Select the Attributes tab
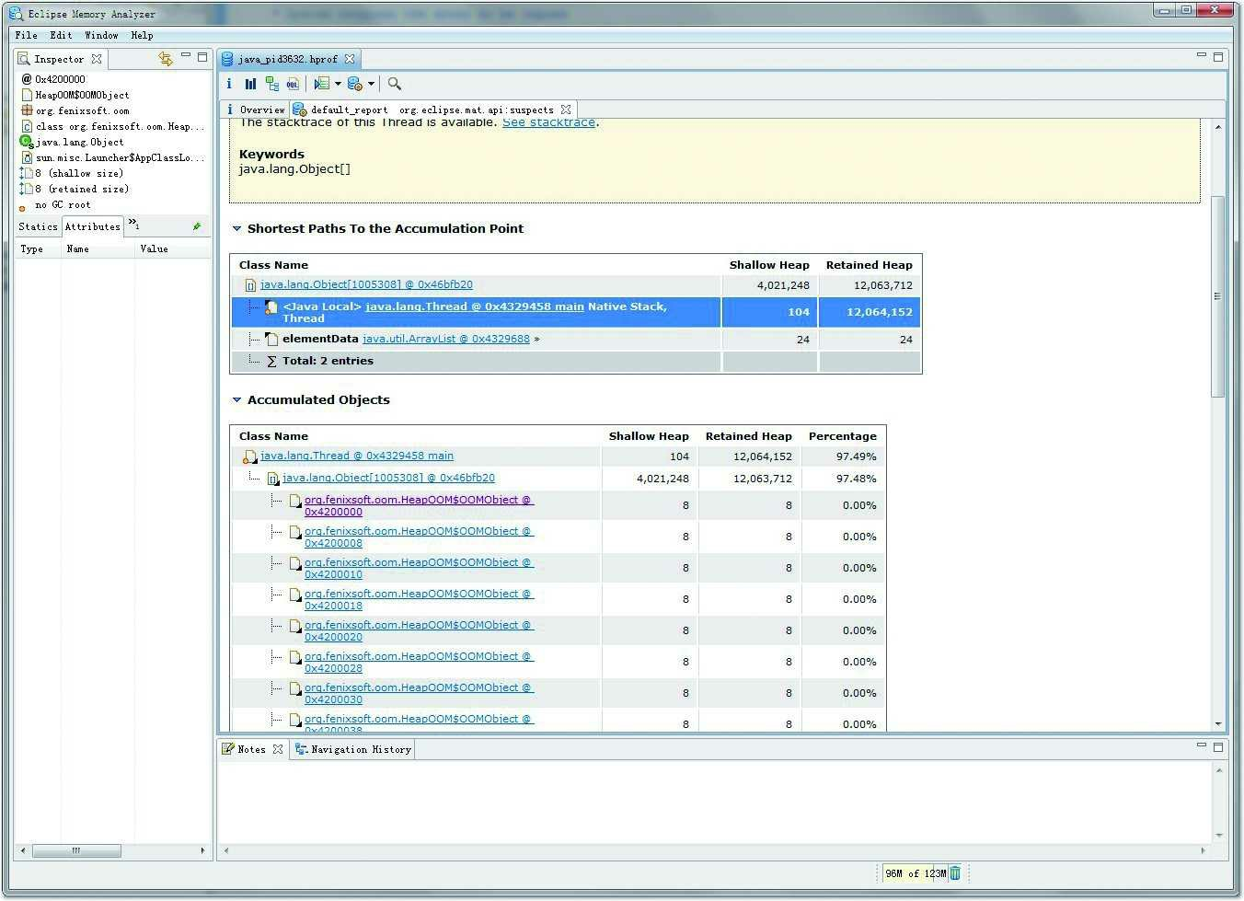The image size is (1244, 901). (92, 226)
